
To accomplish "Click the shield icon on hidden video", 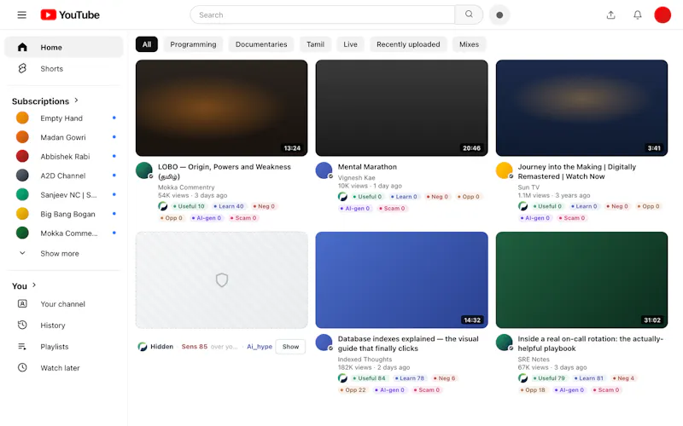I will click(x=222, y=280).
